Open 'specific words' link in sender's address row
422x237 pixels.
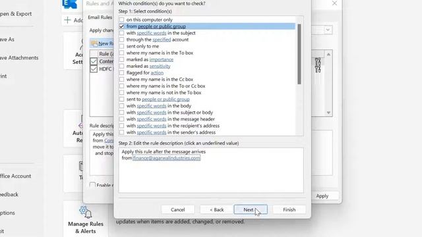pyautogui.click(x=152, y=132)
